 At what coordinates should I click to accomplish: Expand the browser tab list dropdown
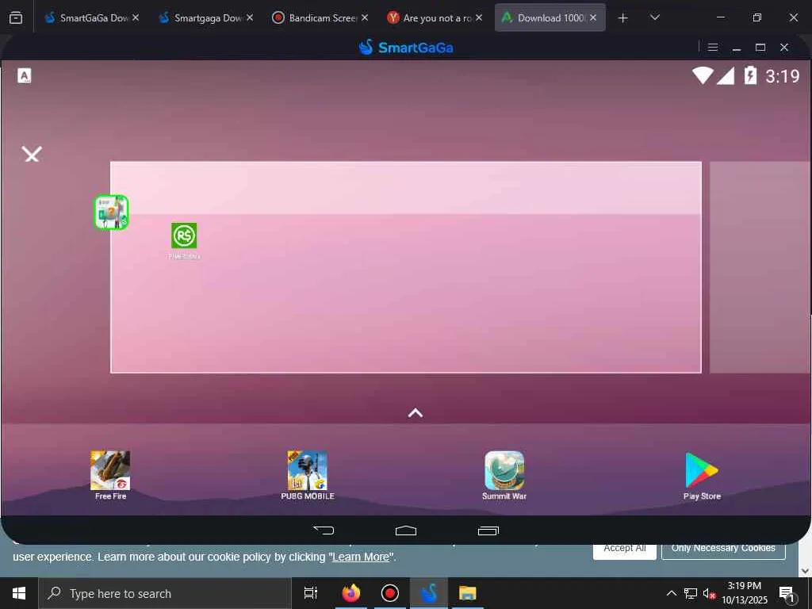point(654,17)
